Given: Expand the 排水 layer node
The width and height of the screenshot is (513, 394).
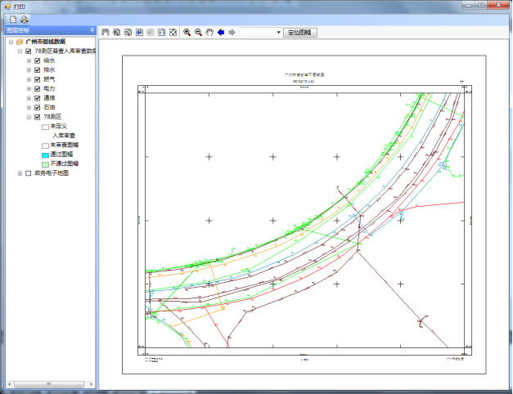Looking at the screenshot, I should click(29, 70).
